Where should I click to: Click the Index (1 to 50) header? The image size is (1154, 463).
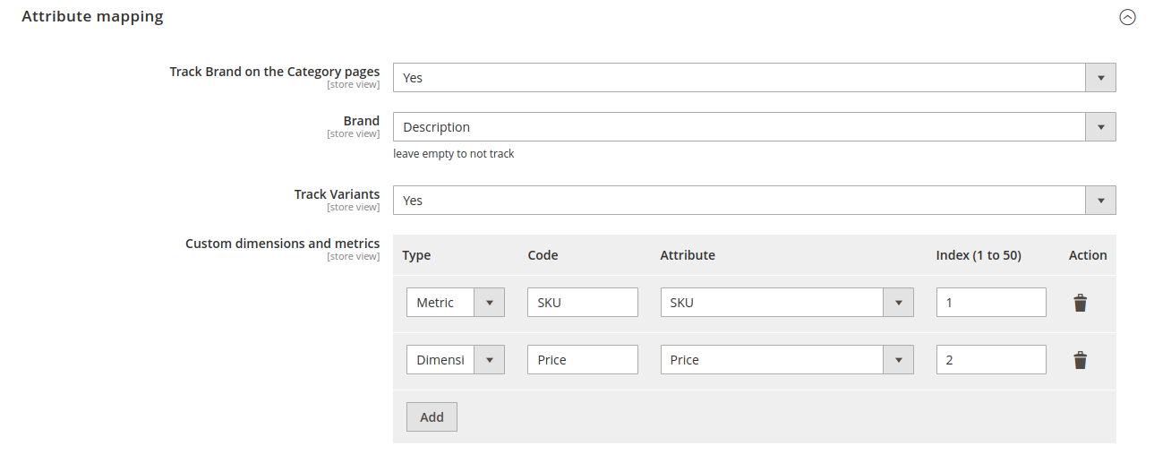(x=979, y=255)
